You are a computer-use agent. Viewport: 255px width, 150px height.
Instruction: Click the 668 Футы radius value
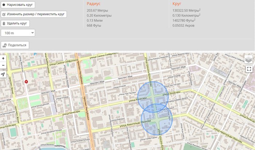point(94,26)
